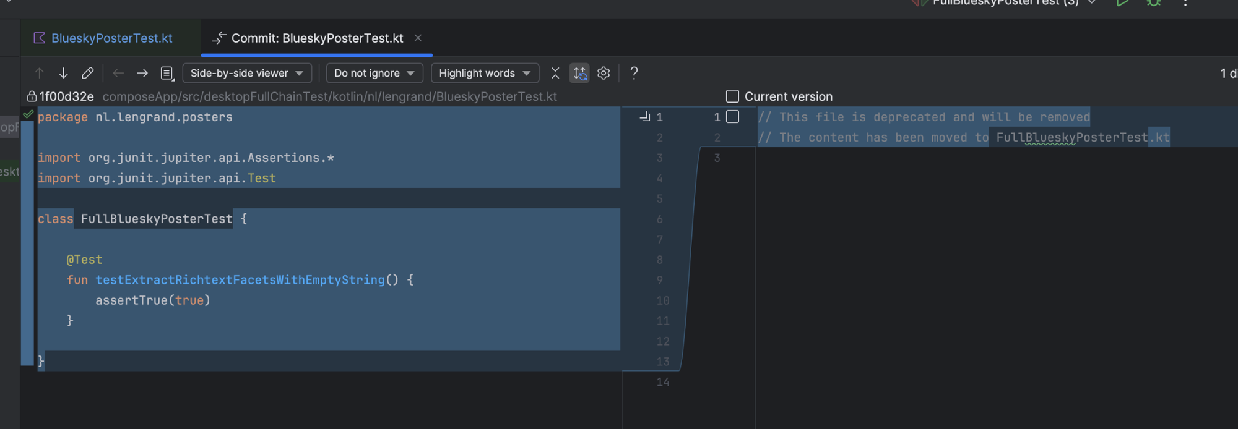Click the revert chunk arrow at line 1

pos(644,117)
